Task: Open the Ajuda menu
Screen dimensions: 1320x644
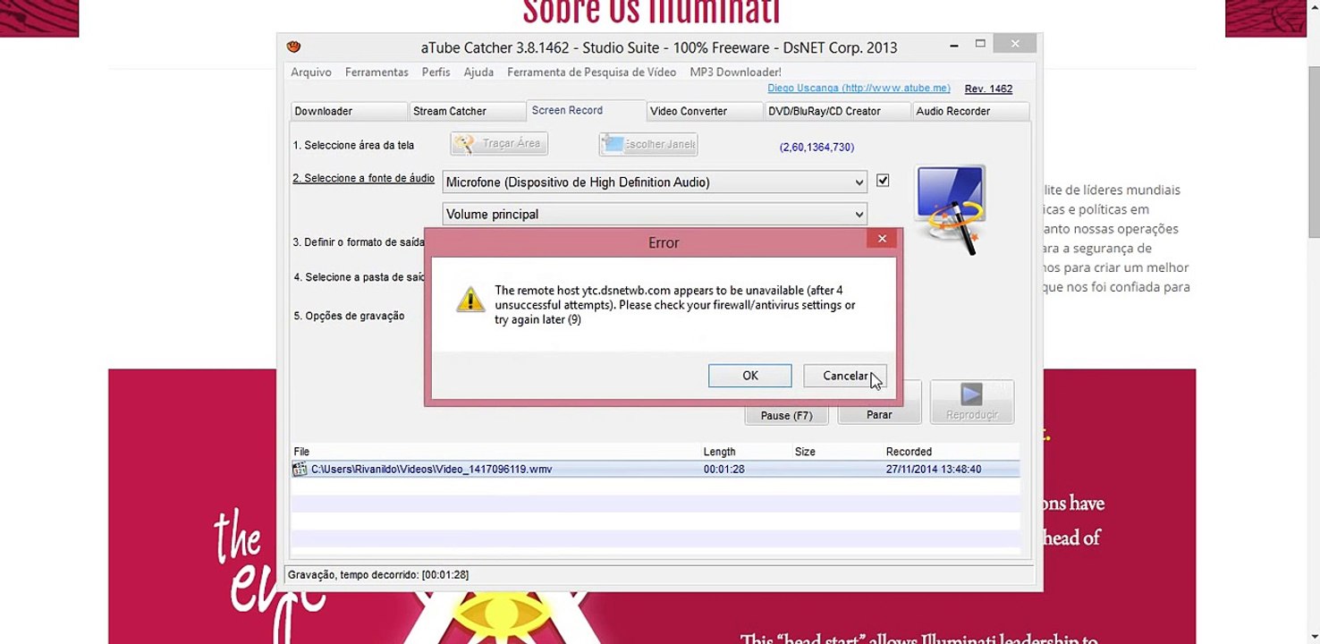Action: tap(478, 72)
